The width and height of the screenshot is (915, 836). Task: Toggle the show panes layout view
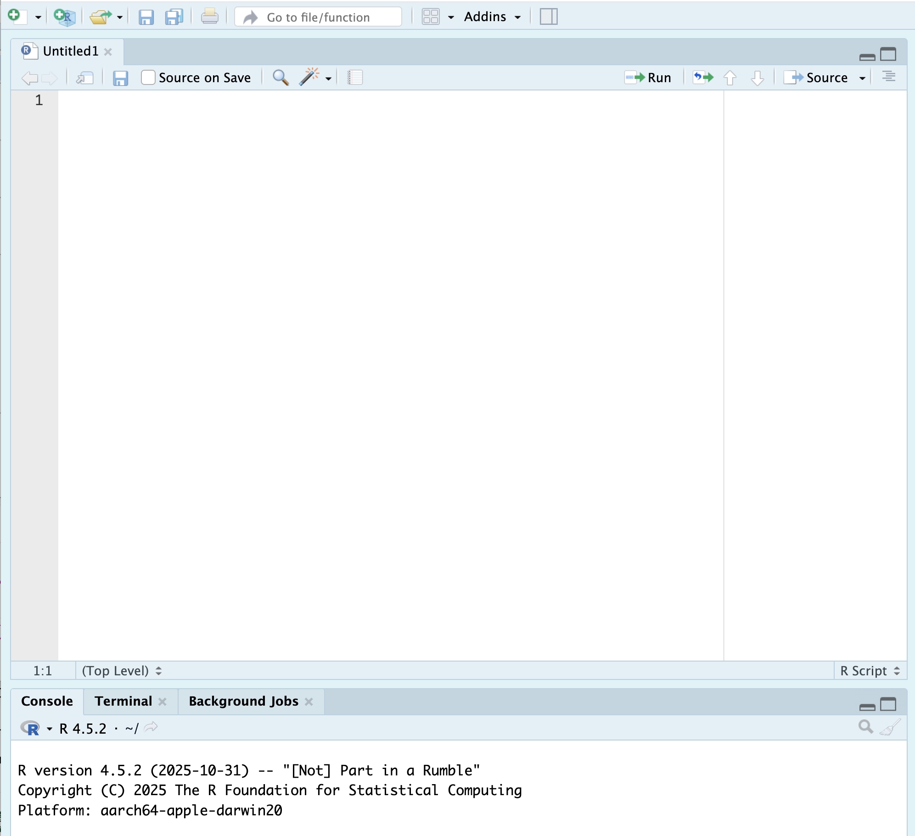[x=549, y=16]
